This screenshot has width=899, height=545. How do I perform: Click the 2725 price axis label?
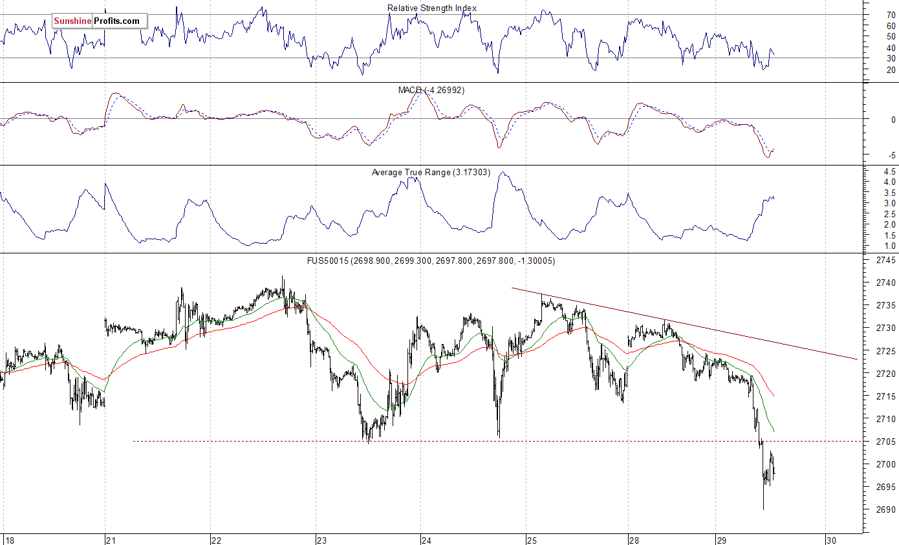point(887,351)
